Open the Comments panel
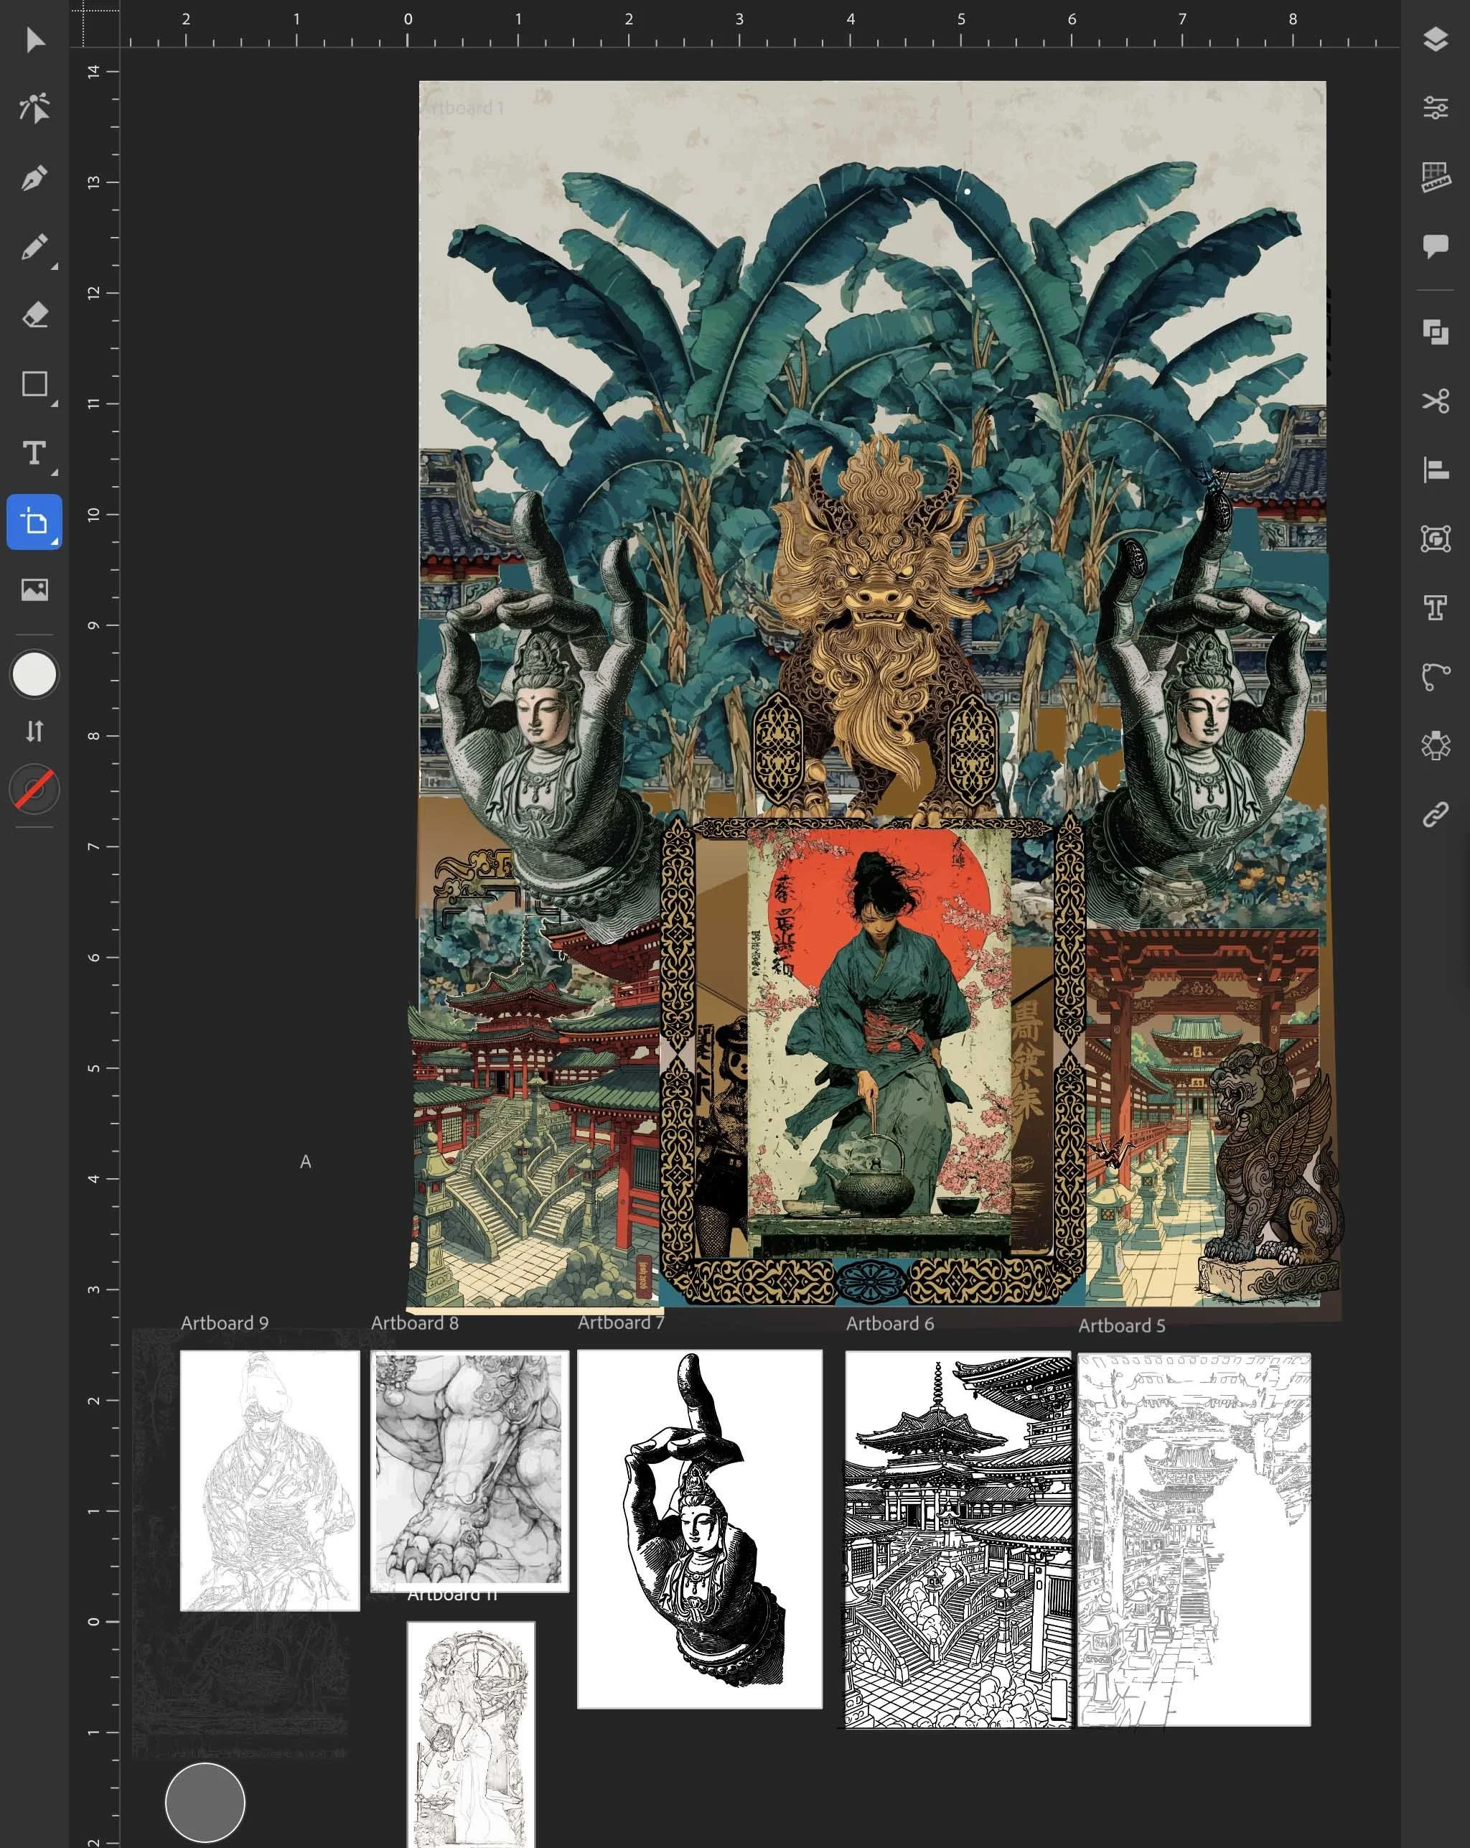1470x1848 pixels. [x=1436, y=247]
